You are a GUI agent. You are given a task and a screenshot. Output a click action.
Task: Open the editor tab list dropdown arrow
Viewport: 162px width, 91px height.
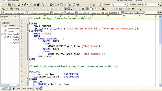click(x=158, y=13)
